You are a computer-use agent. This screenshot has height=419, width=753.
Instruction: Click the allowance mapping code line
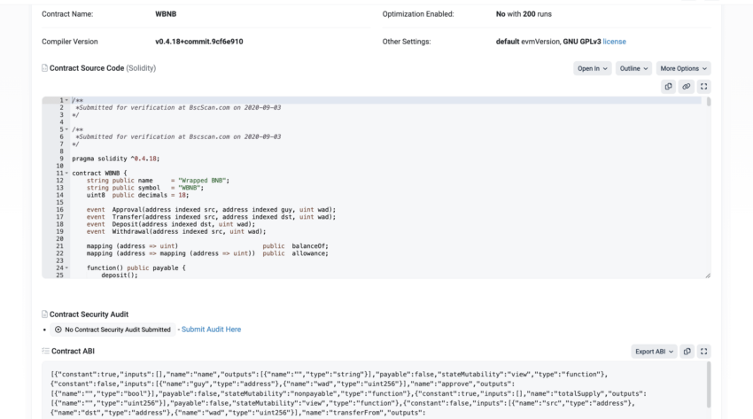[x=207, y=253]
